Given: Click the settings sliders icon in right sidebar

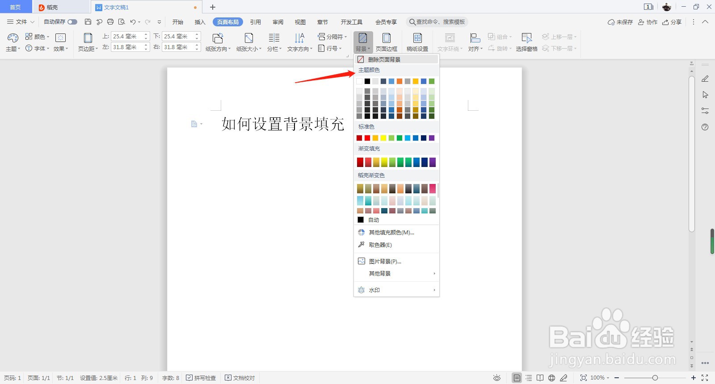Looking at the screenshot, I should 705,111.
